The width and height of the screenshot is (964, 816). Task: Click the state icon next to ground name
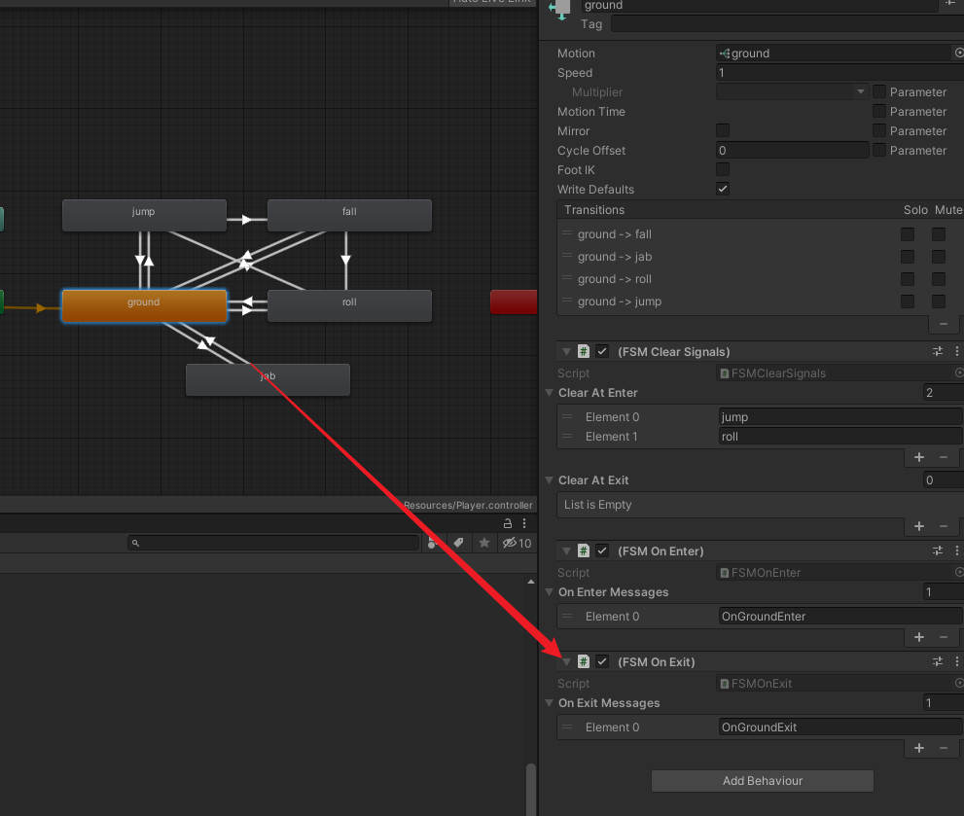(x=560, y=9)
